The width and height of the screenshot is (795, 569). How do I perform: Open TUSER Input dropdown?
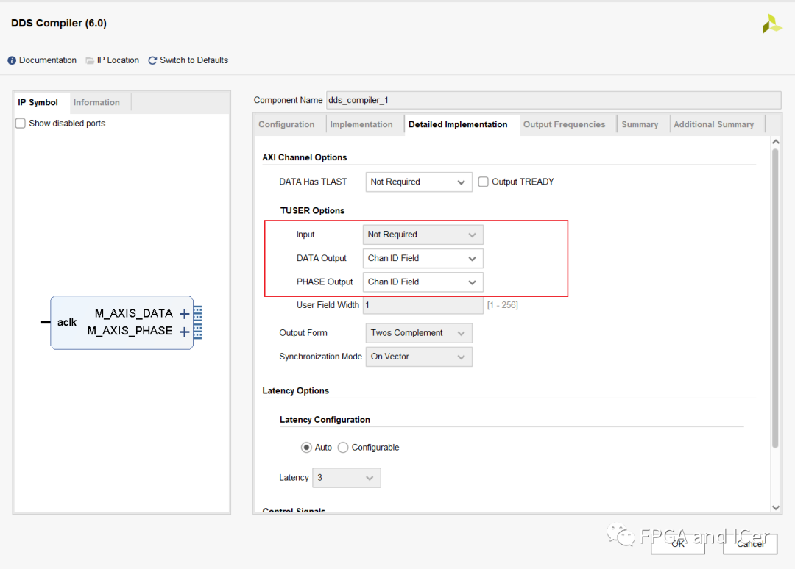tap(423, 235)
